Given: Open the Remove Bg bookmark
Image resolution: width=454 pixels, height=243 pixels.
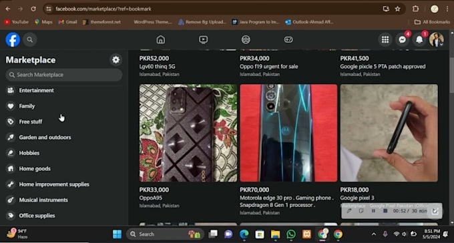Looking at the screenshot, I should click(202, 22).
